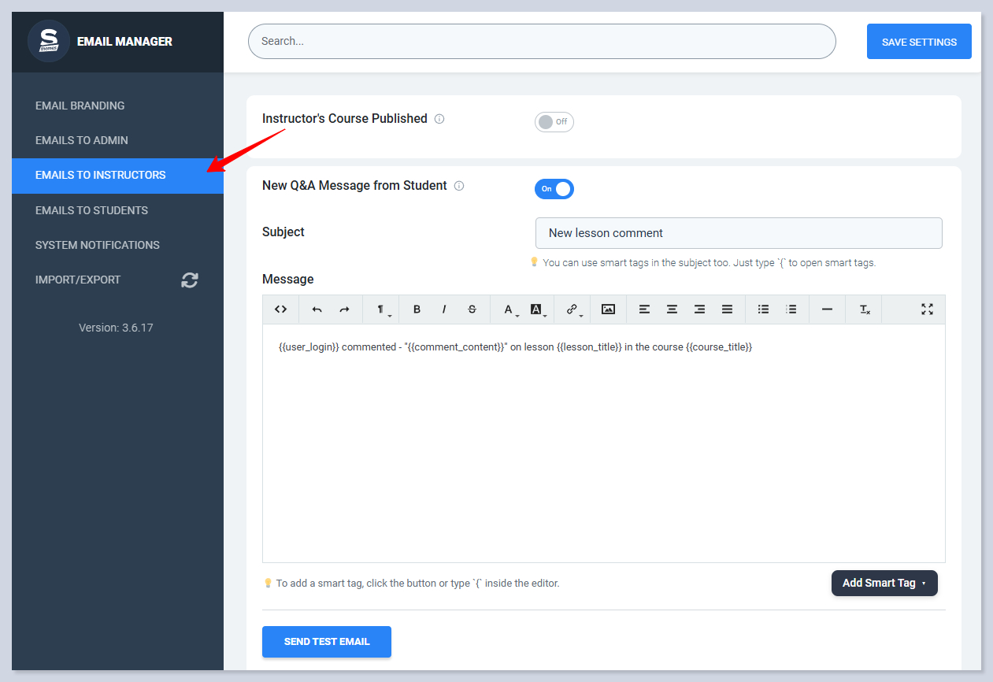This screenshot has width=993, height=682.
Task: Apply bold formatting in message editor
Action: [x=417, y=309]
